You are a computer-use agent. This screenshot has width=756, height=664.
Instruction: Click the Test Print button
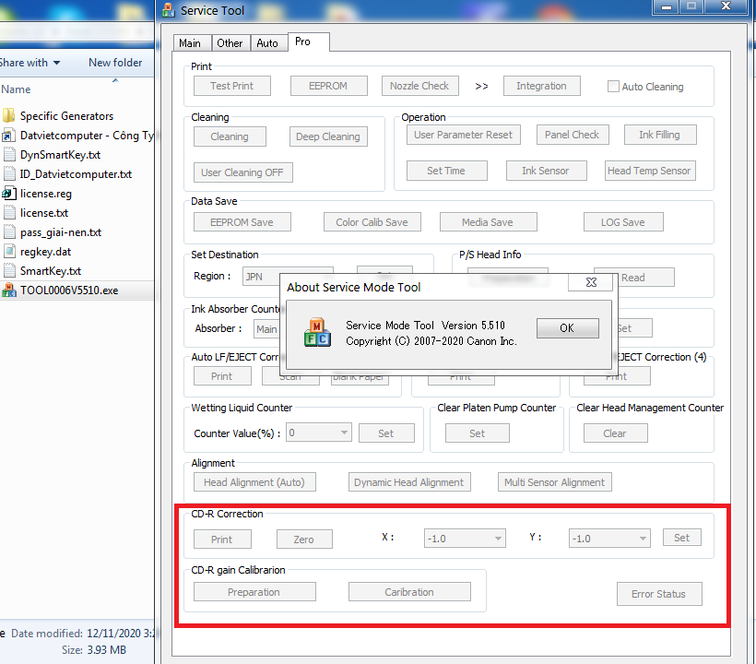pyautogui.click(x=232, y=86)
